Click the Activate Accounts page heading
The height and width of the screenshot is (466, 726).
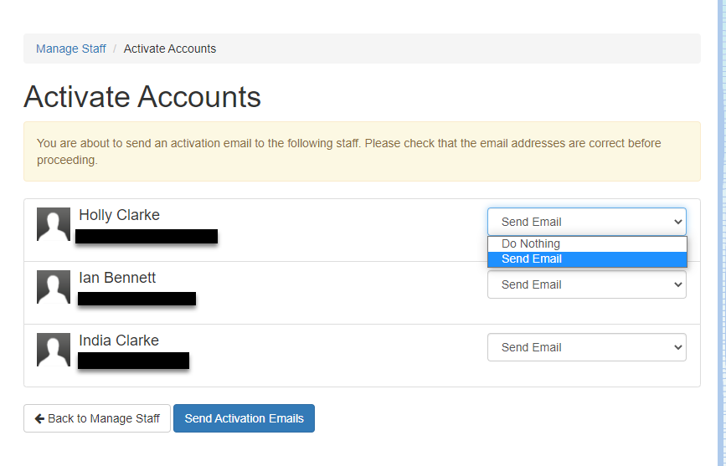click(x=142, y=97)
